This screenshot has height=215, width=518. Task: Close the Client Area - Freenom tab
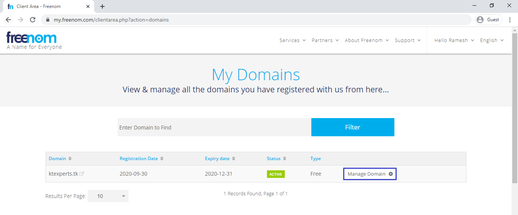pos(88,6)
